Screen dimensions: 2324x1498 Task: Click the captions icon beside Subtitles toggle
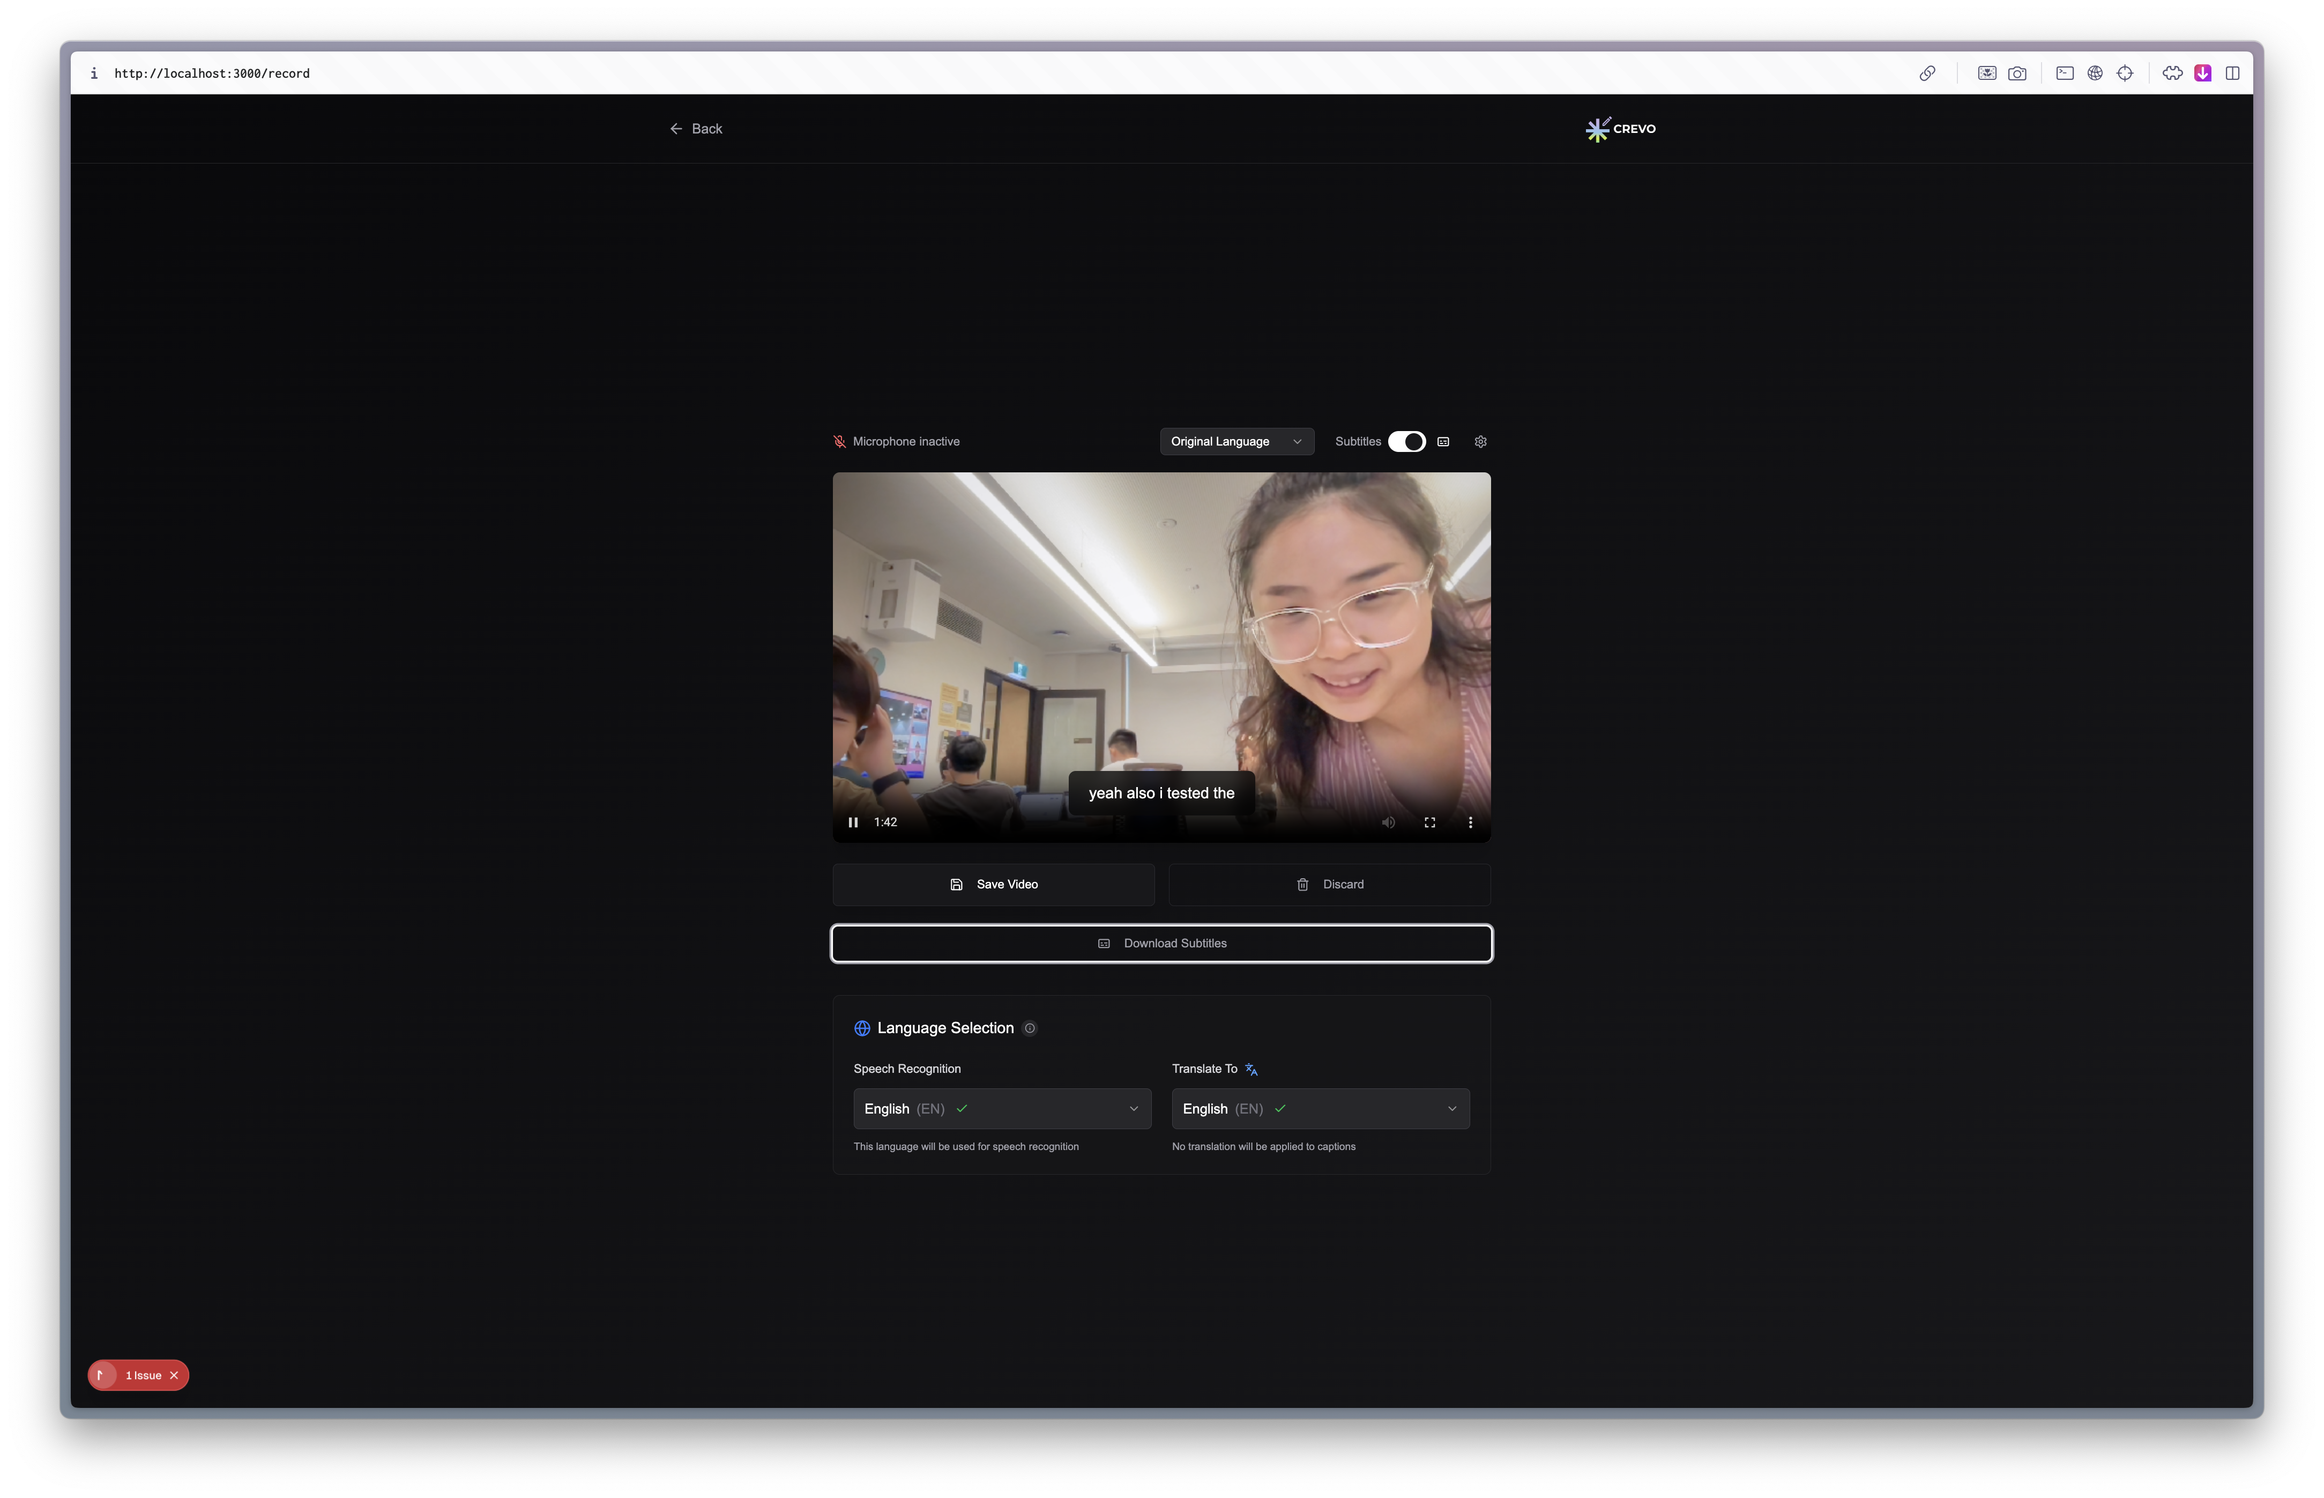tap(1443, 442)
